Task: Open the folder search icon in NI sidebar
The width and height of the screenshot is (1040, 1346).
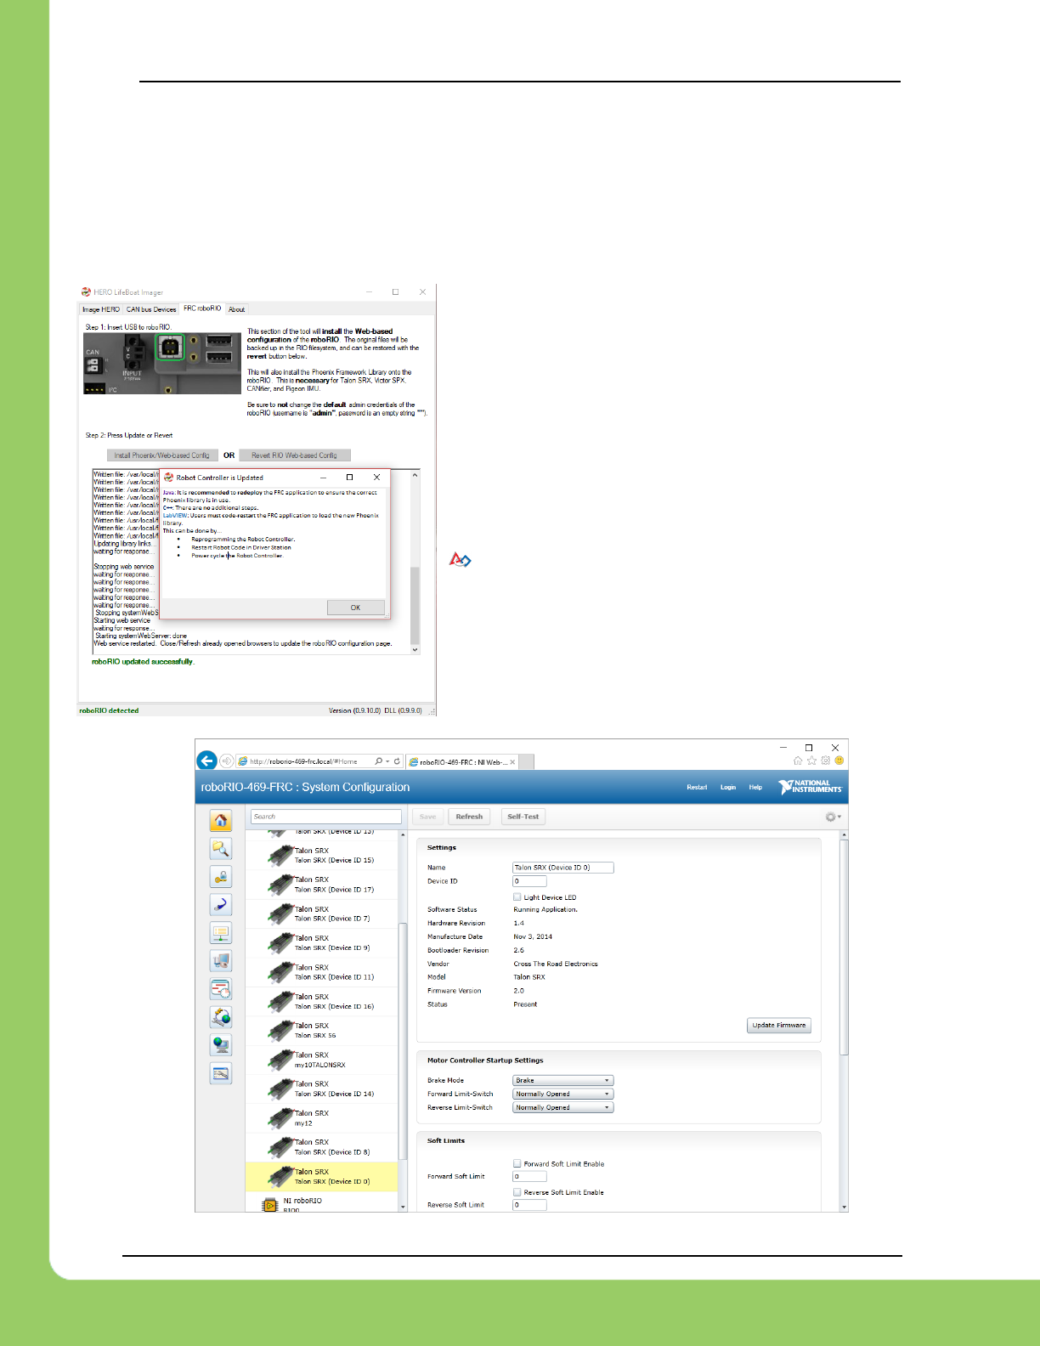Action: tap(221, 848)
